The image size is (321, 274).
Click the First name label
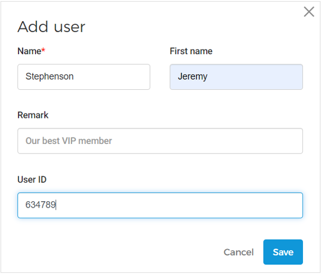[191, 51]
